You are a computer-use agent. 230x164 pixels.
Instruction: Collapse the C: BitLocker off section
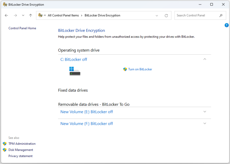tap(205, 59)
